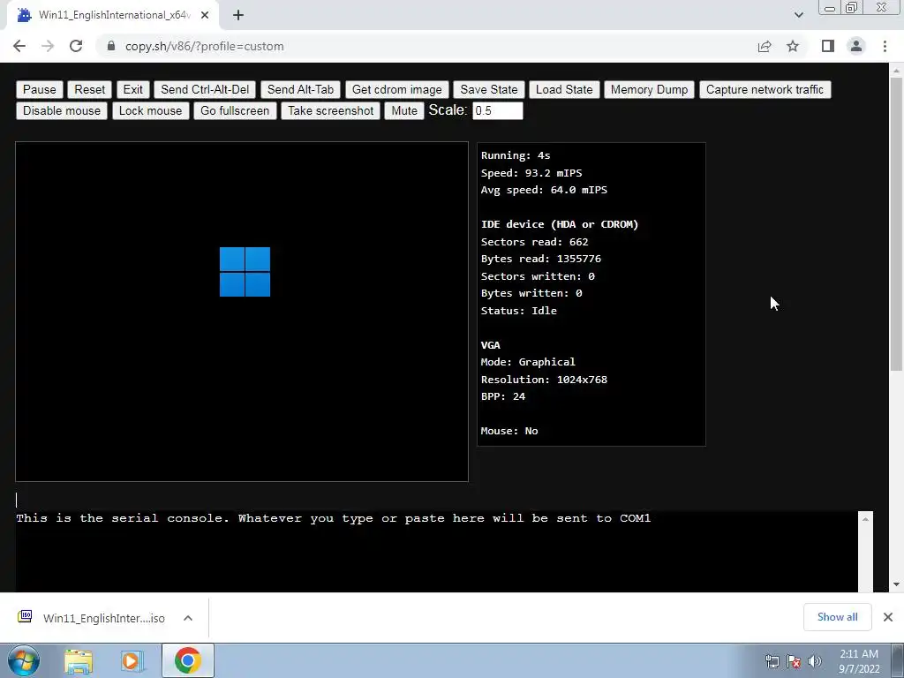Click the Load State button
Image resolution: width=904 pixels, height=678 pixels.
(564, 89)
